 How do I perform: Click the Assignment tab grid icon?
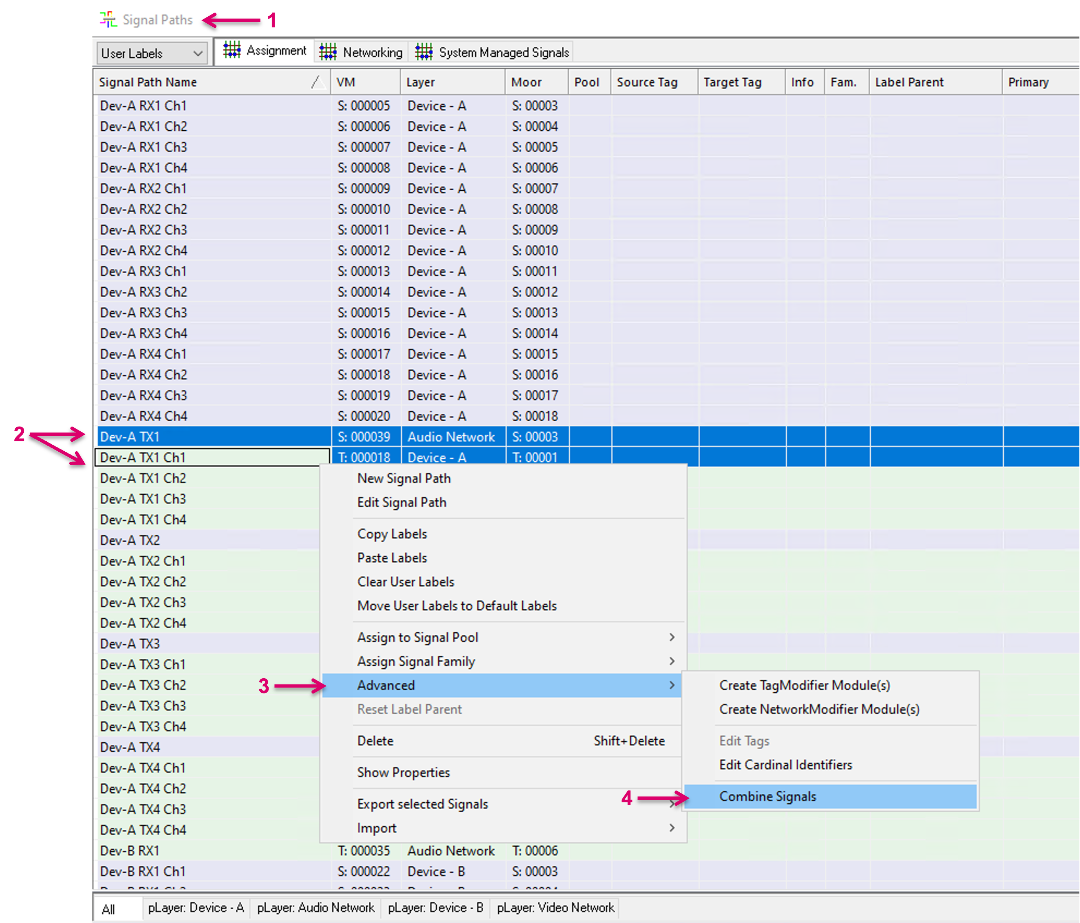coord(232,50)
